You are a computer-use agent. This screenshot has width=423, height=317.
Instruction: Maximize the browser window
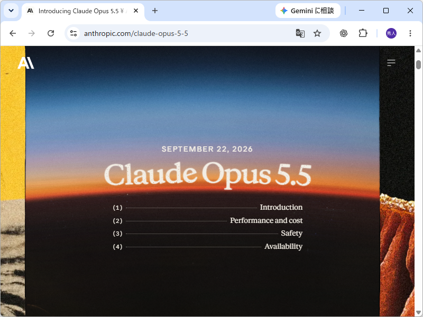386,11
